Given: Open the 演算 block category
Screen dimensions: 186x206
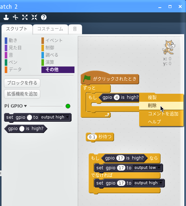Looking at the screenshot, I should [48, 62].
